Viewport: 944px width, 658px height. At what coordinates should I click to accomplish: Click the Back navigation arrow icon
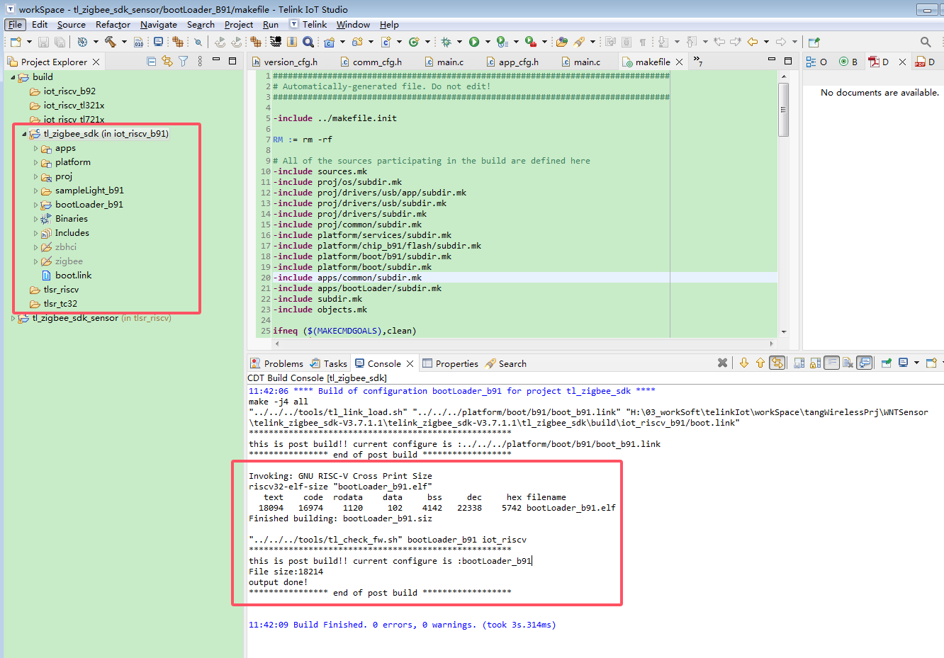pos(753,42)
